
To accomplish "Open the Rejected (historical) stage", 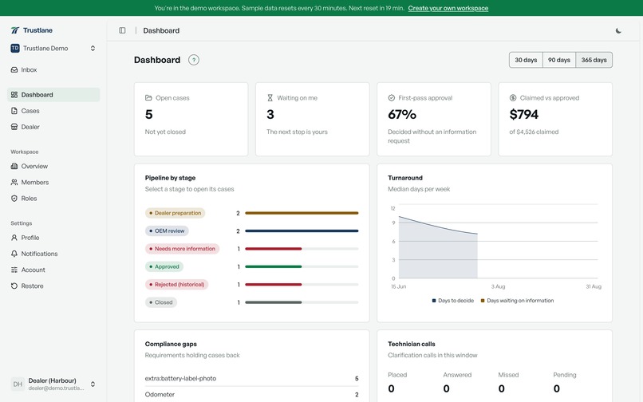I will 177,284.
